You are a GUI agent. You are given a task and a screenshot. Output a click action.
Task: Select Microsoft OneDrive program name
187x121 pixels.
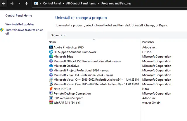(66, 66)
